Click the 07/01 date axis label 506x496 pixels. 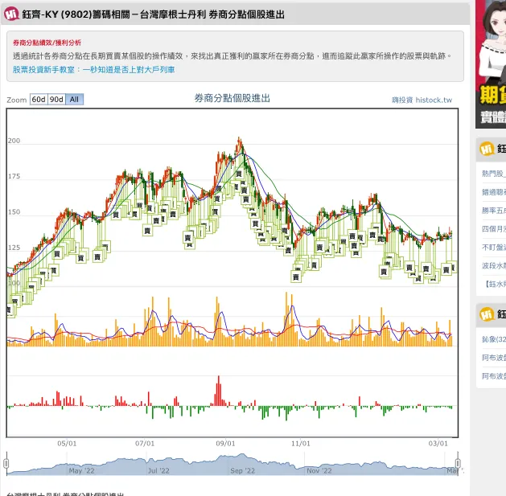point(145,444)
